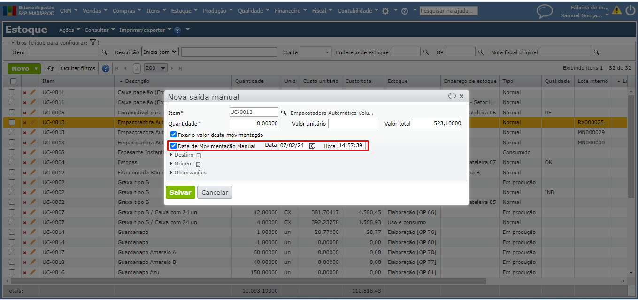Image resolution: width=638 pixels, height=300 pixels.
Task: Open the Ações dropdown menu
Action: [69, 30]
